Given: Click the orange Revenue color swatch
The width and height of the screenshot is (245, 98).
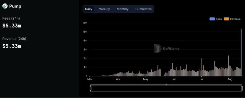Looking at the screenshot, I should click(226, 19).
